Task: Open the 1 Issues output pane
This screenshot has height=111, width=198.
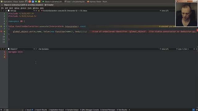Action: coord(29,110)
